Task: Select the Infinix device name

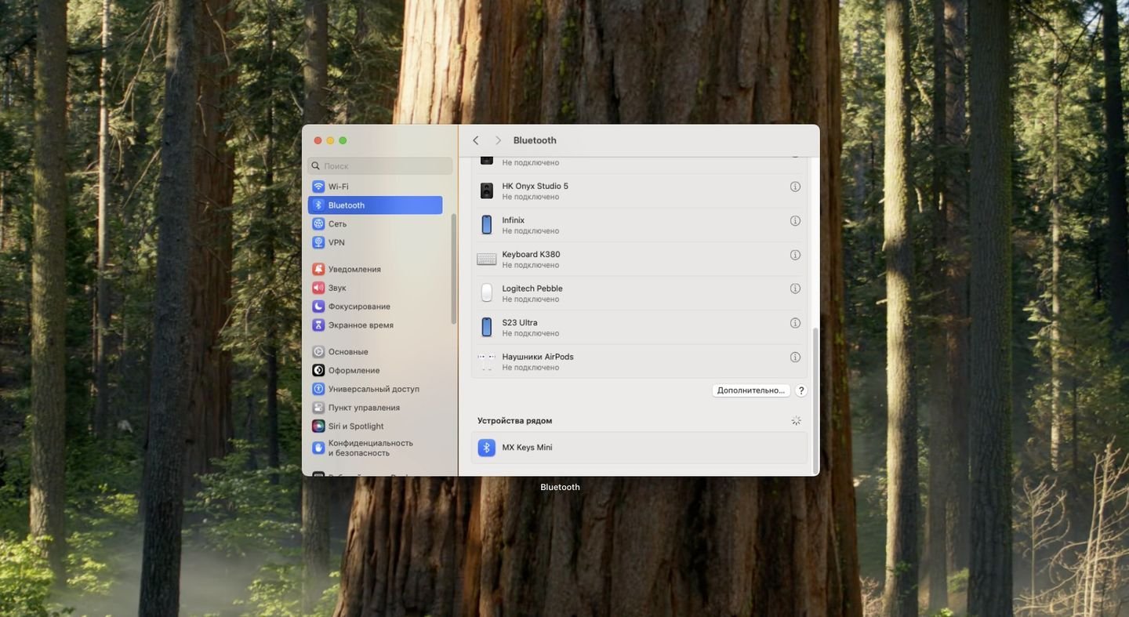Action: pos(514,220)
